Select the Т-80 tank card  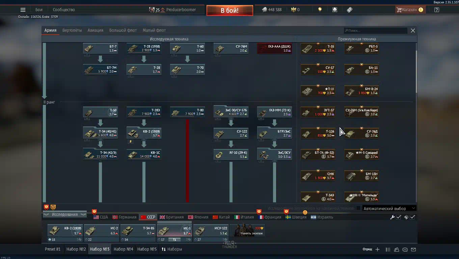click(187, 112)
